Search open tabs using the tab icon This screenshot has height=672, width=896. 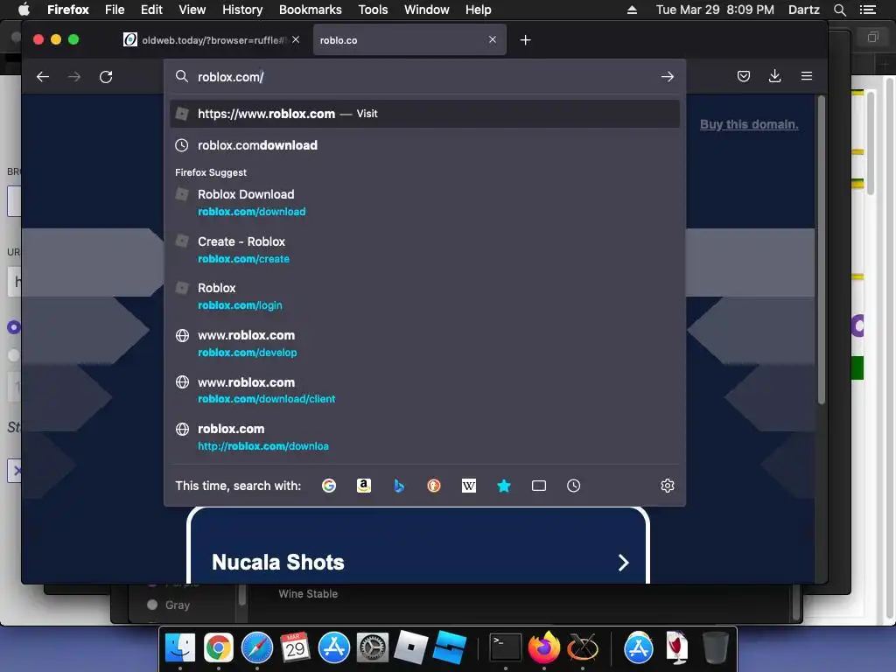(x=539, y=486)
